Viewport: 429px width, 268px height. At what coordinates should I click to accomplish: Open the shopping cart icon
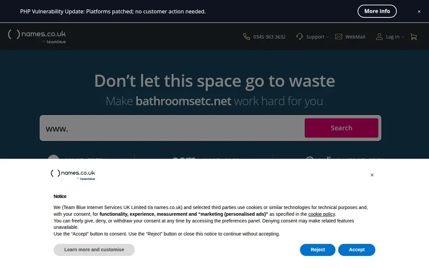pyautogui.click(x=413, y=37)
